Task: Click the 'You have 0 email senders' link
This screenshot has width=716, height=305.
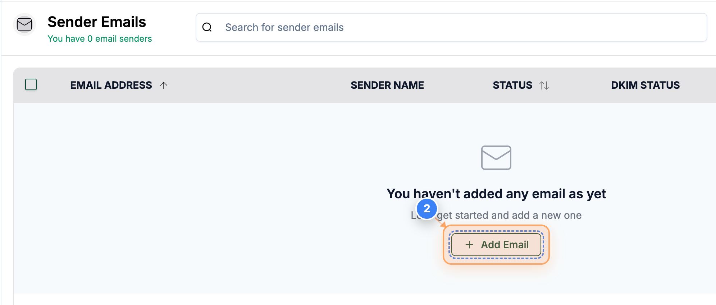Action: (100, 38)
